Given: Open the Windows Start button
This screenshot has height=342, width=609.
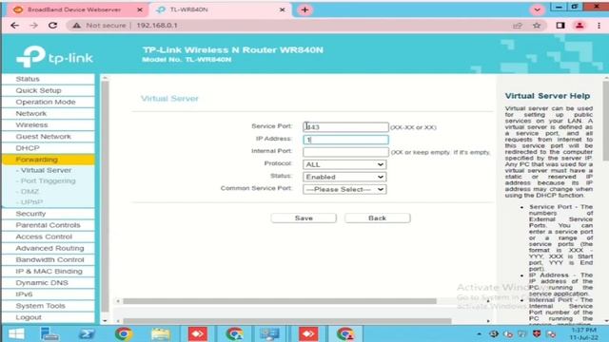Looking at the screenshot, I should pos(16,333).
